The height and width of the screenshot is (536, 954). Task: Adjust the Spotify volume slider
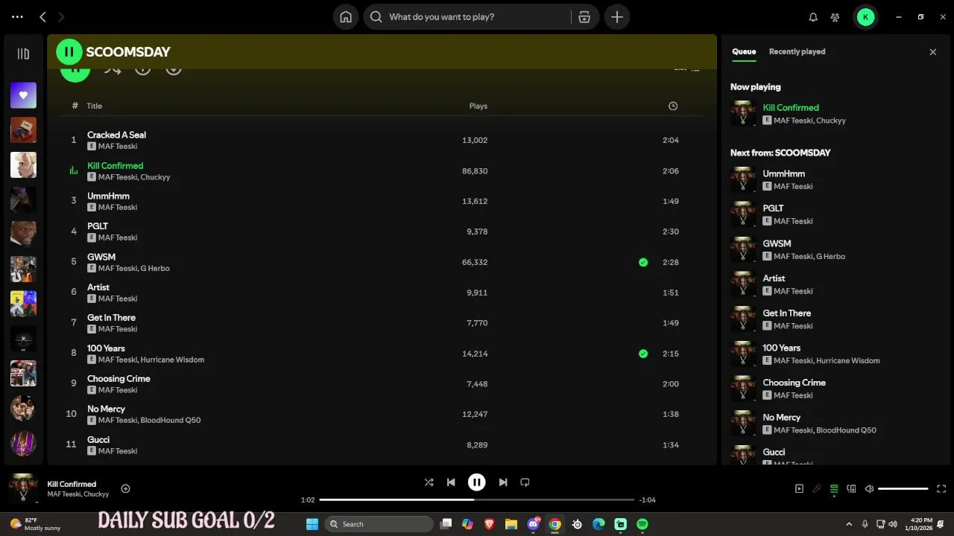click(903, 489)
